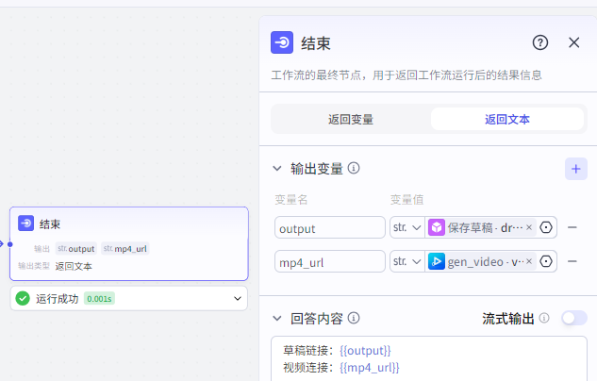Image resolution: width=597 pixels, height=381 pixels.
Task: Click the {{output}} variable in answer text
Action: click(365, 351)
